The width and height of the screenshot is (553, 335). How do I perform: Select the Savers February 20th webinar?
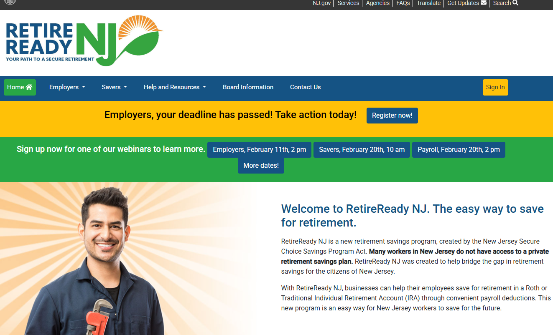click(x=362, y=149)
